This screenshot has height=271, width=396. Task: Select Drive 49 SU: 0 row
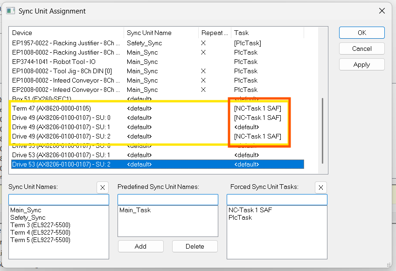(158, 118)
